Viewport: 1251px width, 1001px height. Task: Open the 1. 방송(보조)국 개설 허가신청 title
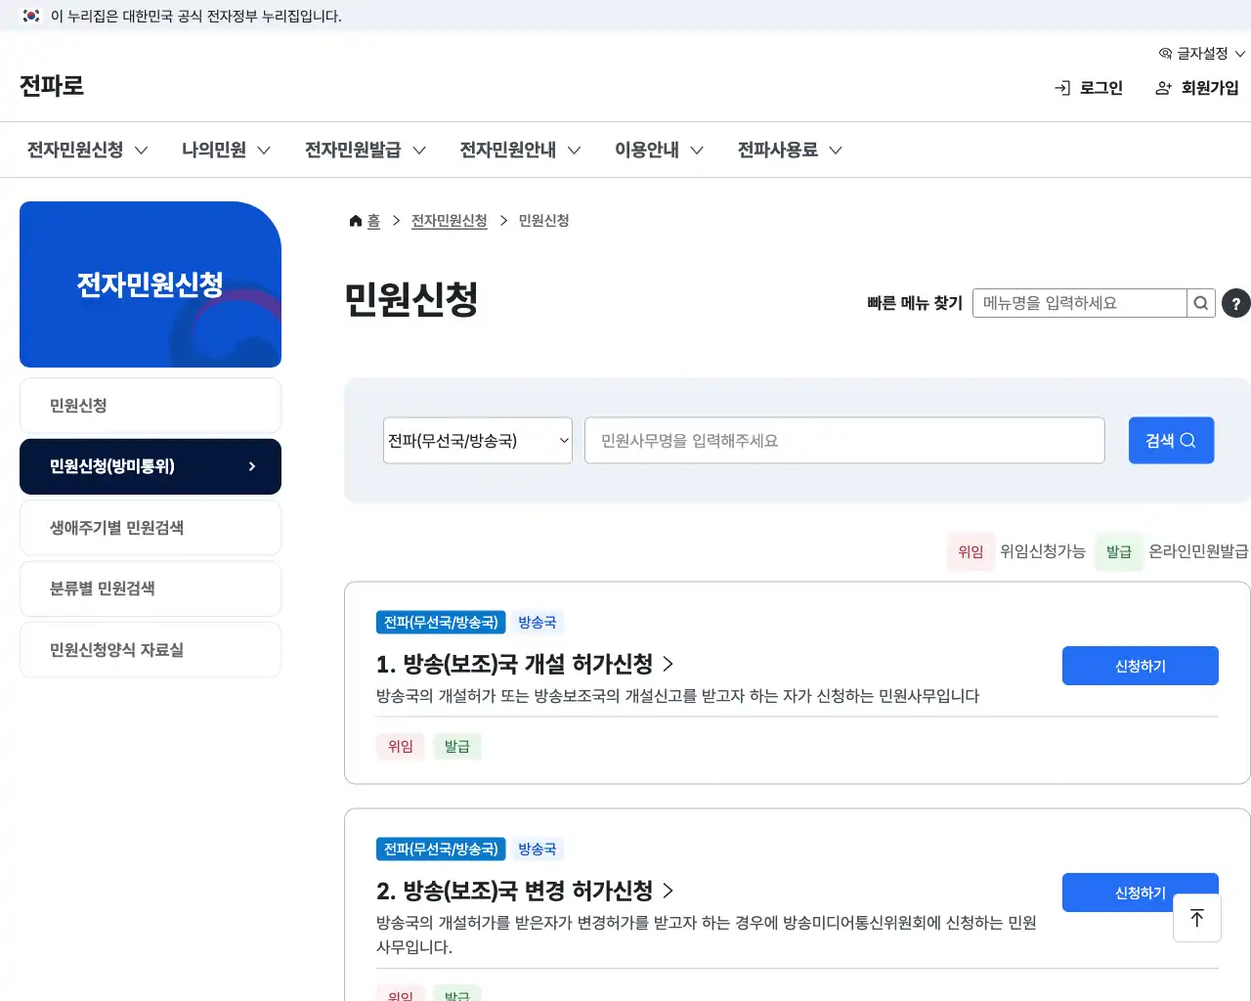[x=525, y=665]
